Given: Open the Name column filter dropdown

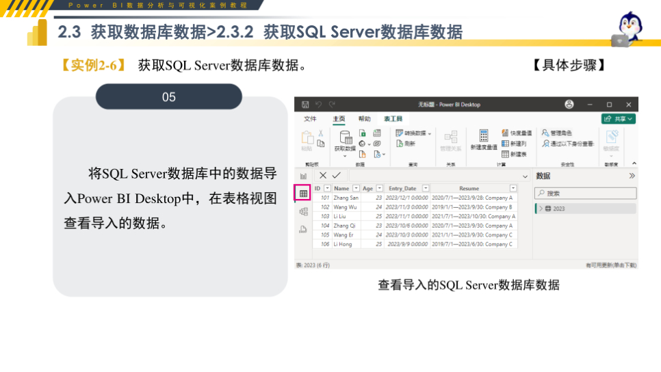Looking at the screenshot, I should coord(357,188).
